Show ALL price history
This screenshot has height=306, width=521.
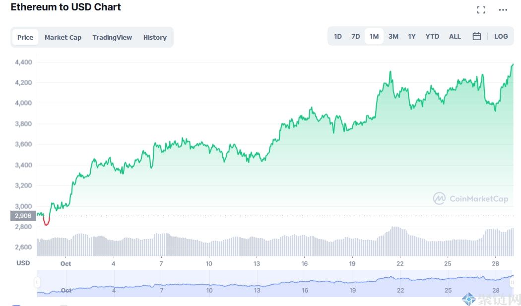tap(455, 36)
